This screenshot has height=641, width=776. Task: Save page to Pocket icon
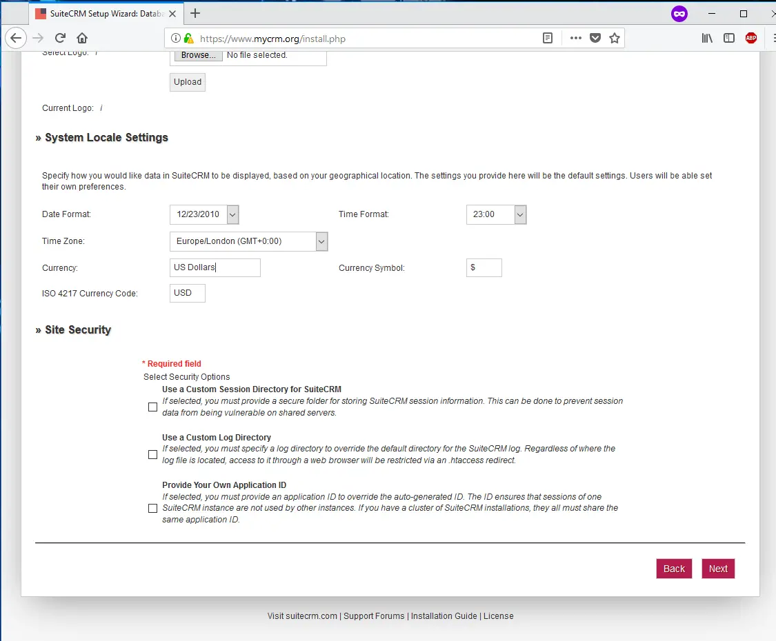click(595, 38)
